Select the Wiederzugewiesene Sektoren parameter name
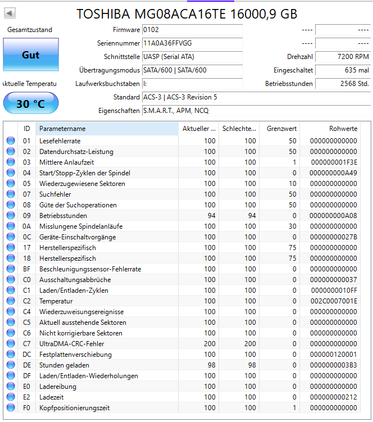 click(82, 184)
